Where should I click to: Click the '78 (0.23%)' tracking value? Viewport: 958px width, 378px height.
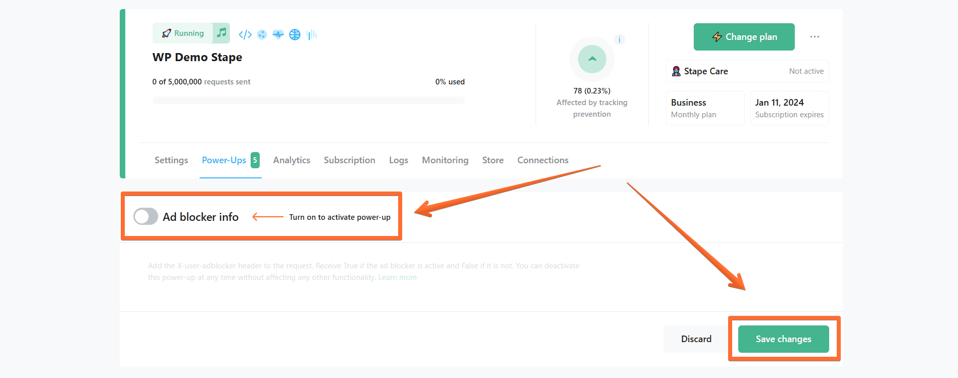592,91
